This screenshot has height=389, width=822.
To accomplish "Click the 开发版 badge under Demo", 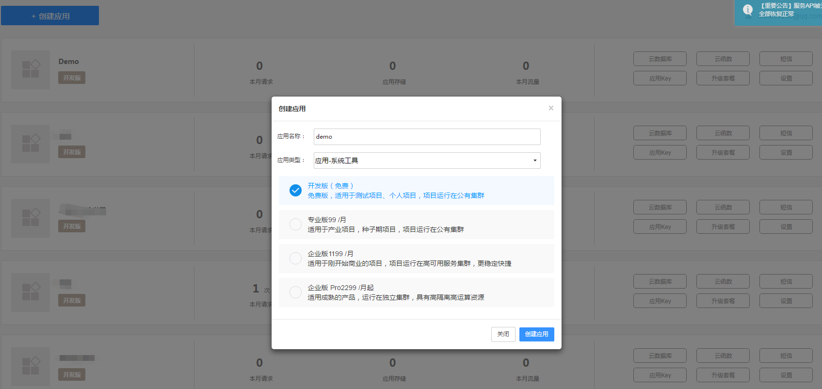I will [72, 78].
